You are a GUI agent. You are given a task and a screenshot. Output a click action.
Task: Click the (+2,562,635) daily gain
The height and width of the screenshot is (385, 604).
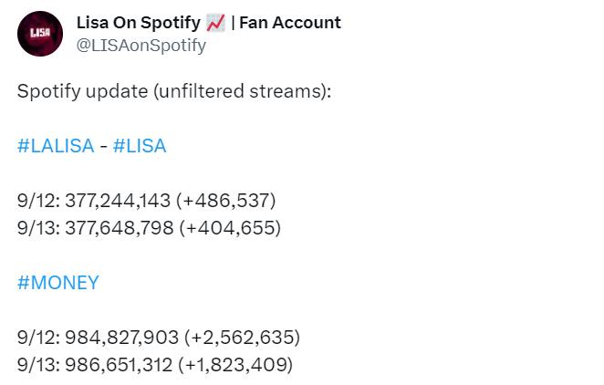(x=242, y=338)
